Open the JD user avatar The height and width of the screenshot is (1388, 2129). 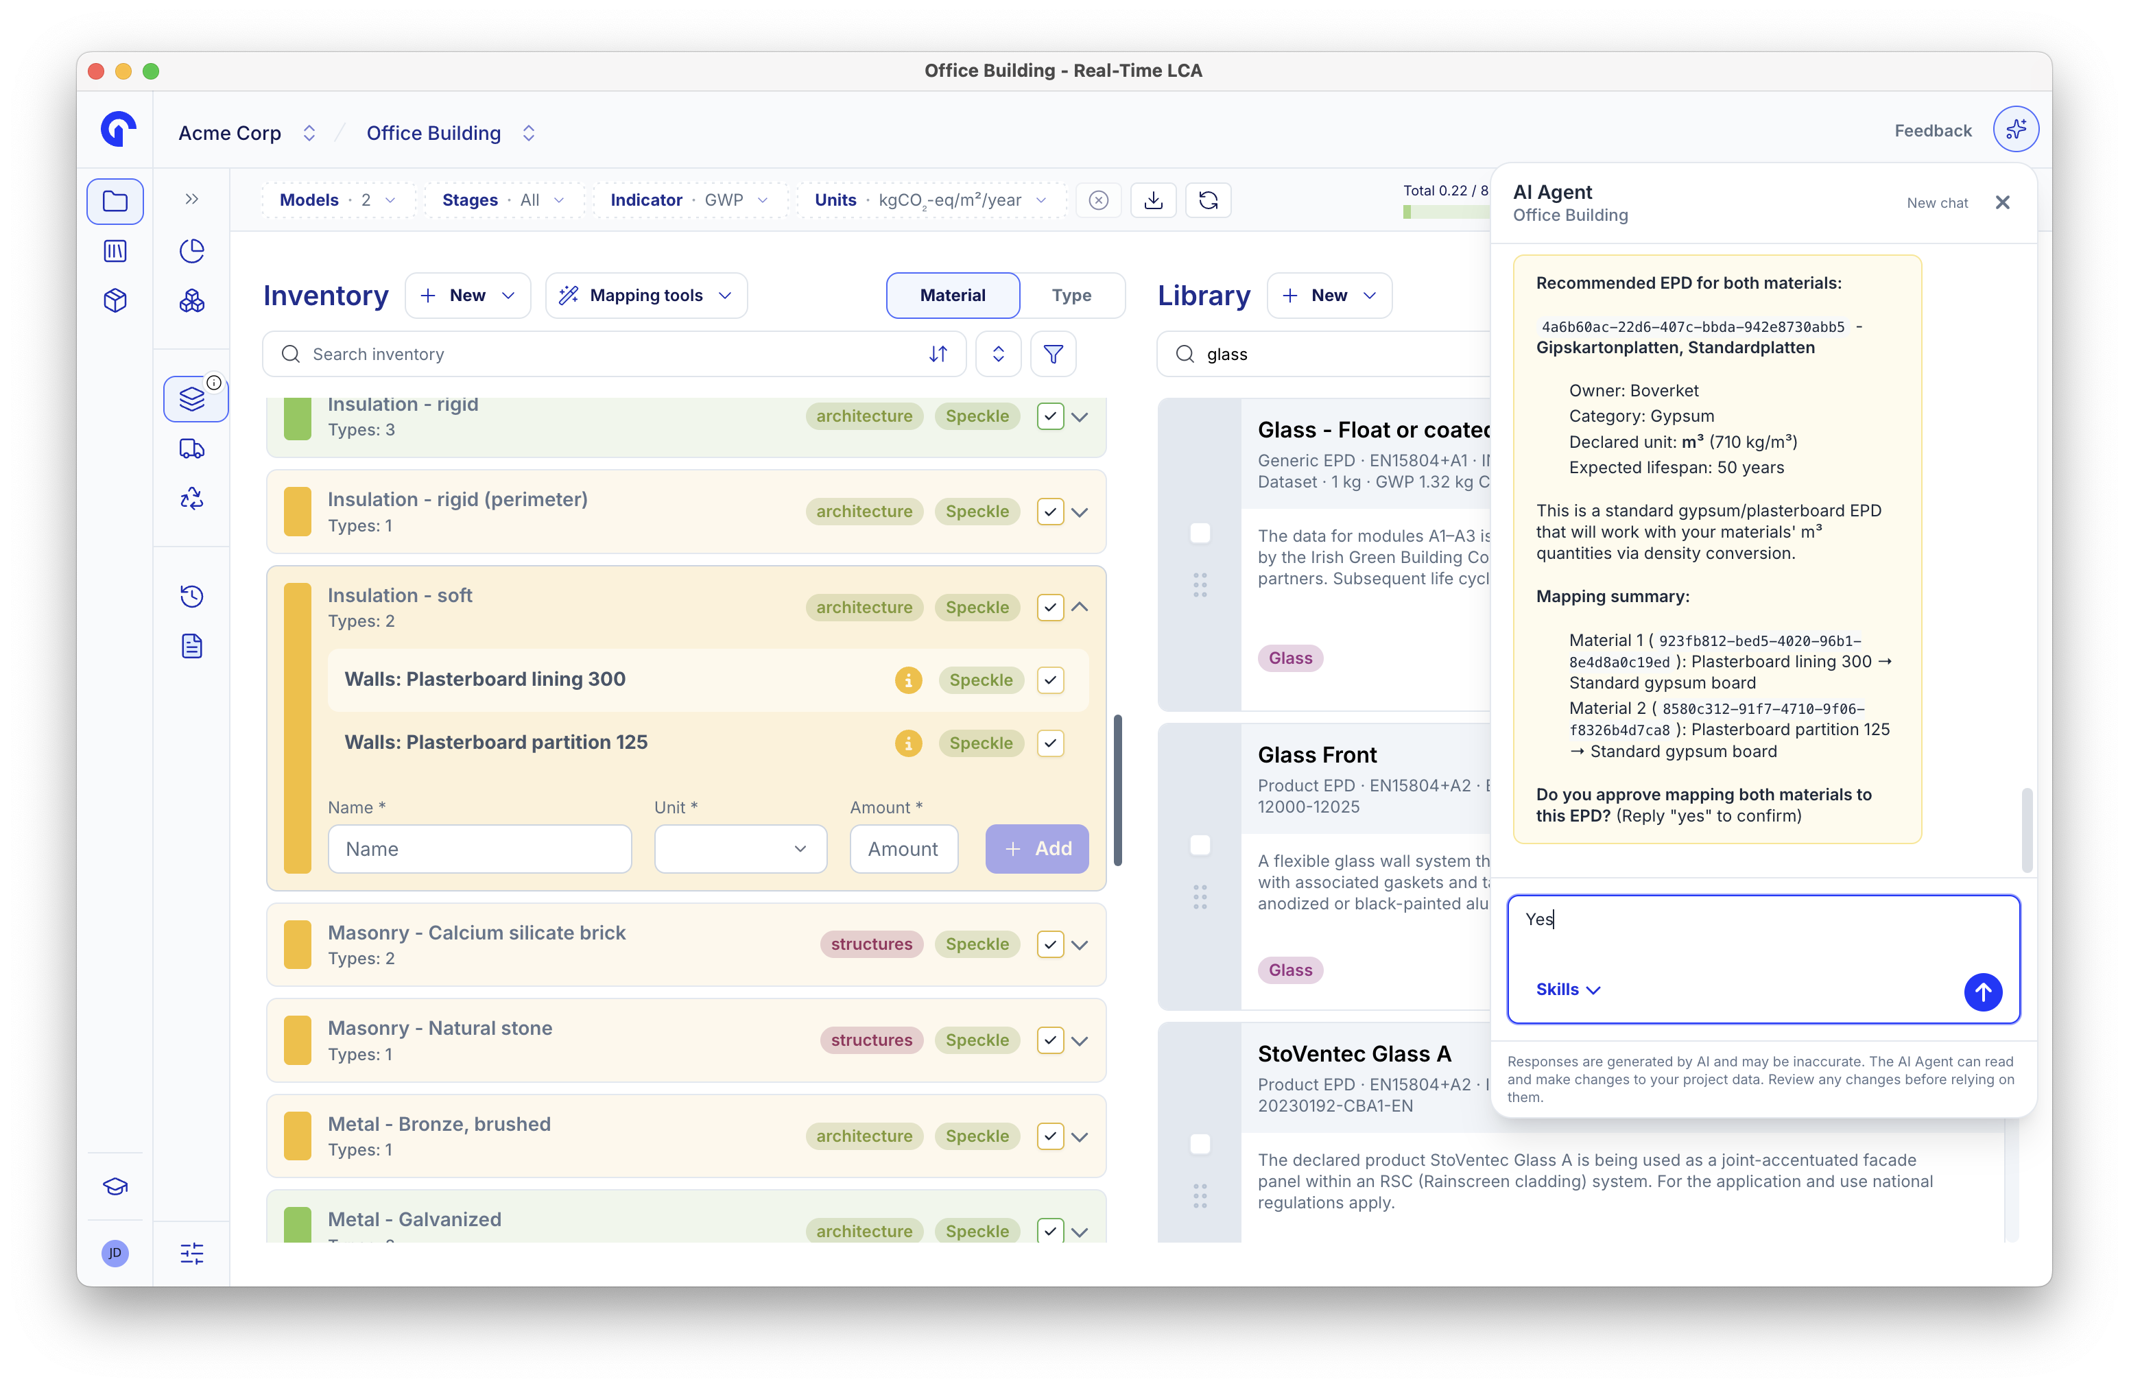tap(115, 1253)
